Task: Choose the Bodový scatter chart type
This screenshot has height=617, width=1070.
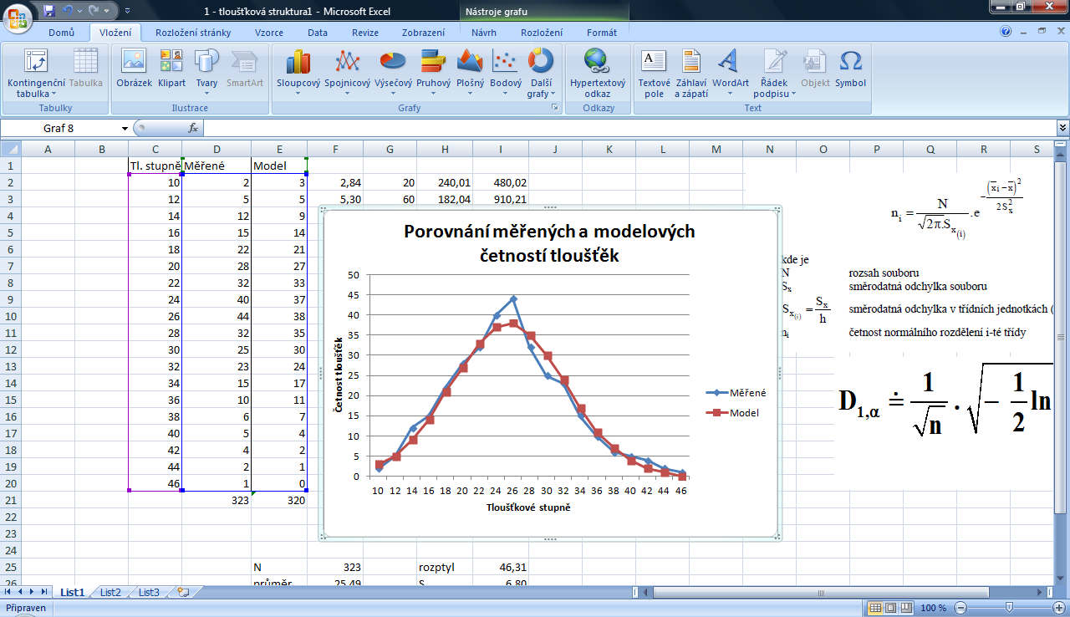Action: point(506,74)
